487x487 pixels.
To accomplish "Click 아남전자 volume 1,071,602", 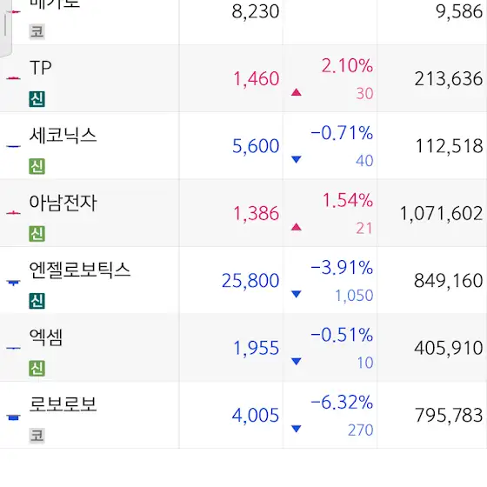I will coord(441,213).
